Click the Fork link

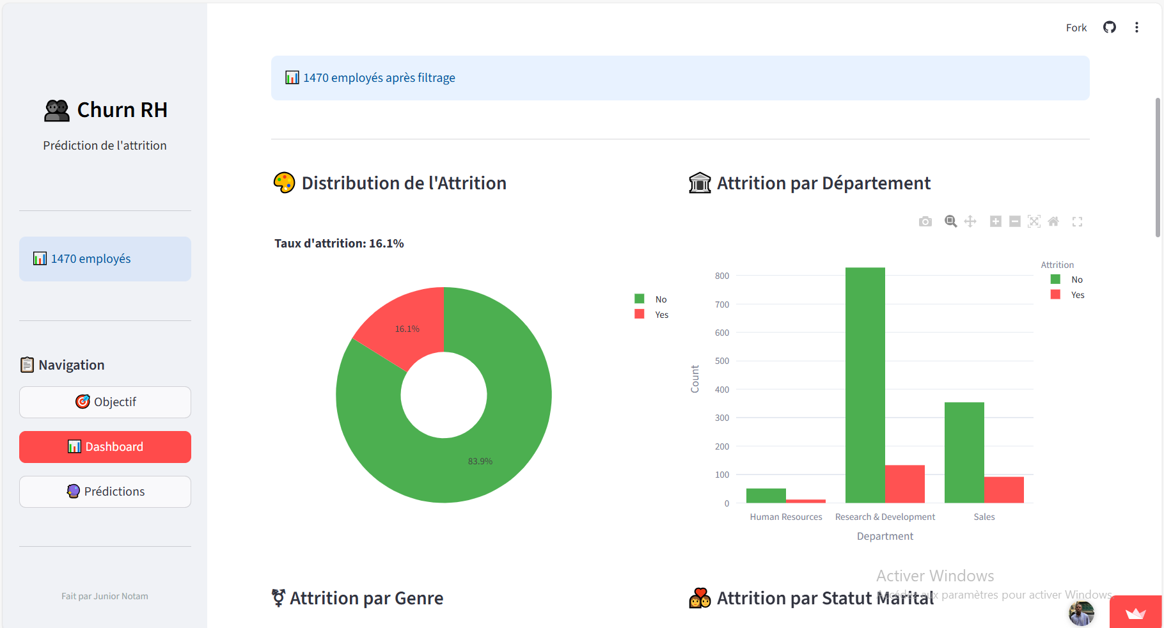coord(1076,27)
